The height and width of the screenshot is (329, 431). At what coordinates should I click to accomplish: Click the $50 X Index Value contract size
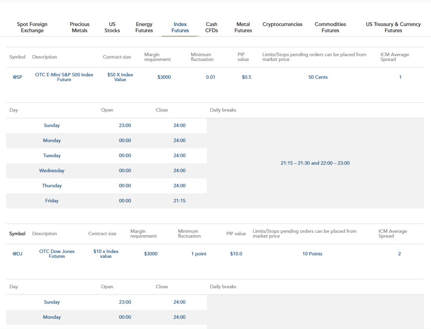120,77
